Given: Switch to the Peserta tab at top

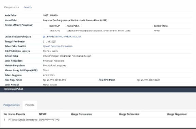Looking at the screenshot, I should click(x=28, y=7).
